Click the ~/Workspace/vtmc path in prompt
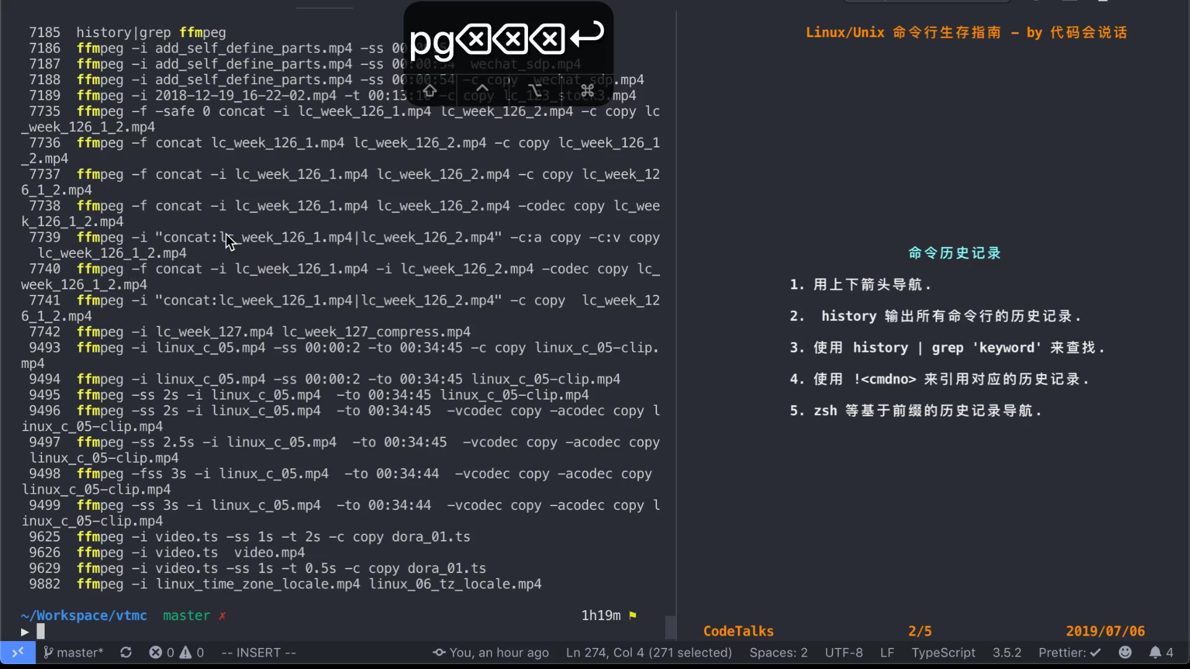The height and width of the screenshot is (669, 1190). [84, 615]
